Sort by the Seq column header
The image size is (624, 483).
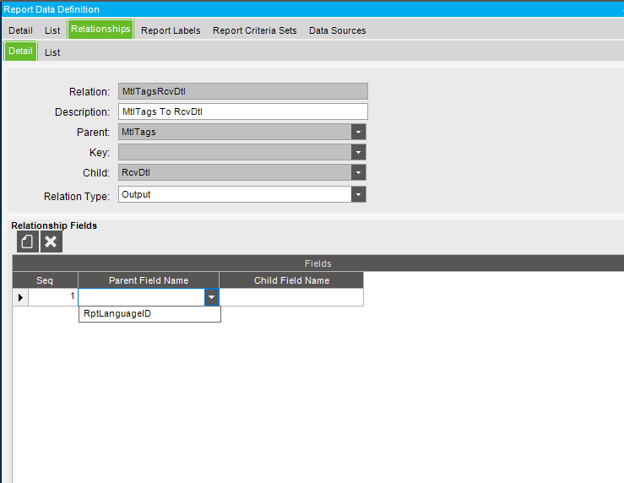45,280
